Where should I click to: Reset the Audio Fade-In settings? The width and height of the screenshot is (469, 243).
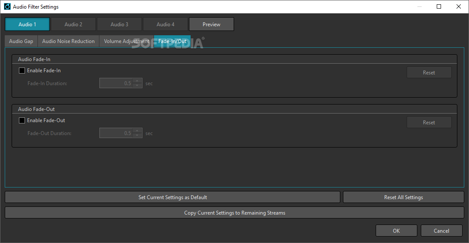(429, 72)
